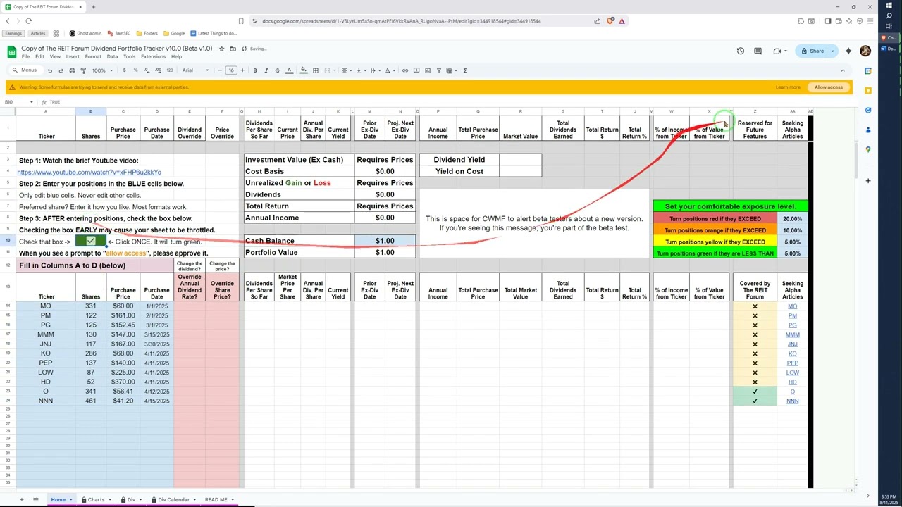The image size is (902, 507).
Task: Open the all sheets list icon
Action: click(35, 500)
